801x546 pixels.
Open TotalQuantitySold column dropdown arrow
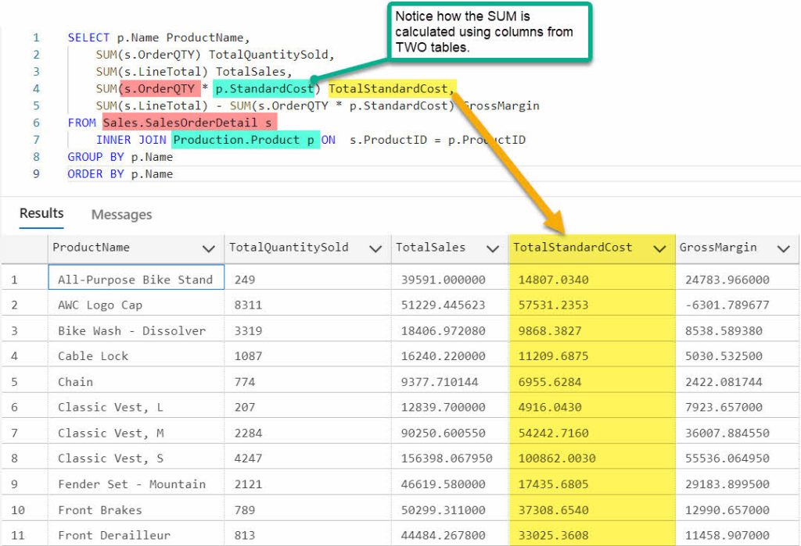click(x=375, y=248)
